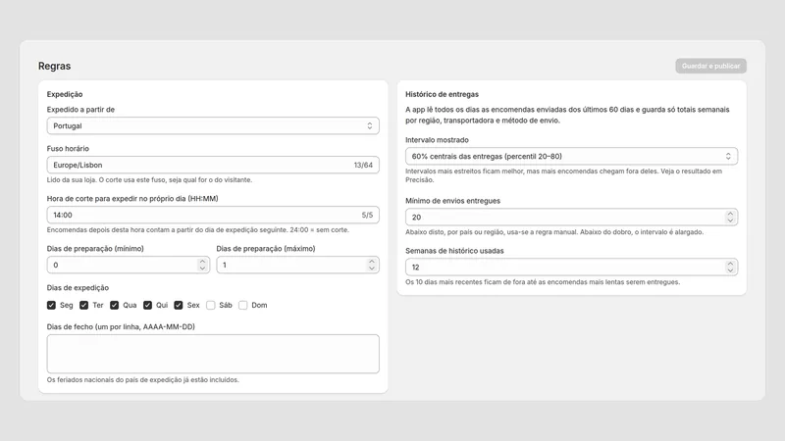Decrease Mínimo de envios entregues with down arrow

tap(730, 220)
